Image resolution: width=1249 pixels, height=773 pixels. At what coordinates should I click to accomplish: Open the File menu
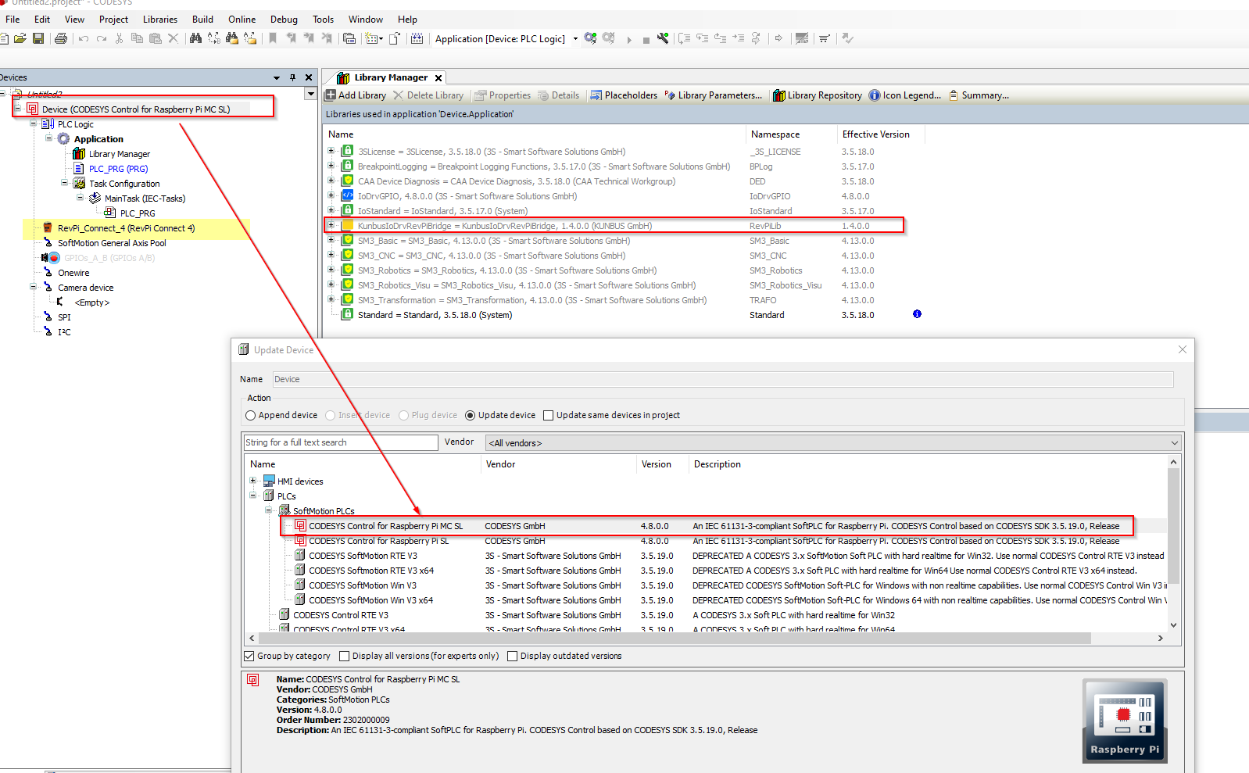pos(13,20)
